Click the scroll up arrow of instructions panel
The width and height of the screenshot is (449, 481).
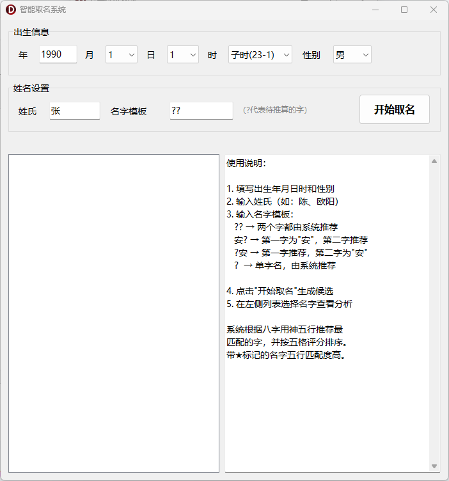pyautogui.click(x=434, y=161)
